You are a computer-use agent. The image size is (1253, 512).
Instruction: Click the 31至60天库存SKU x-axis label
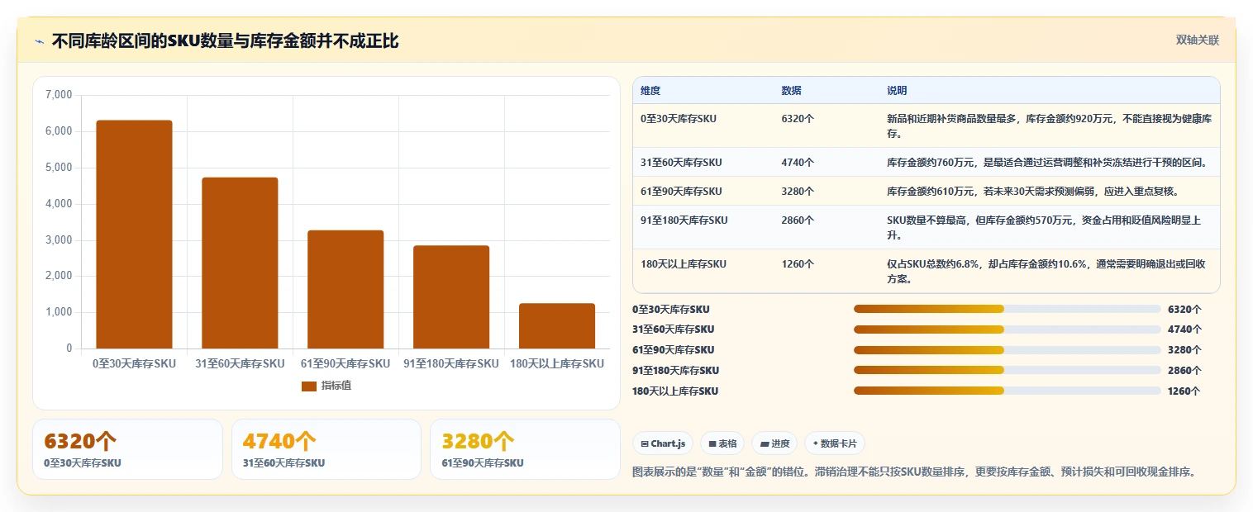point(240,363)
